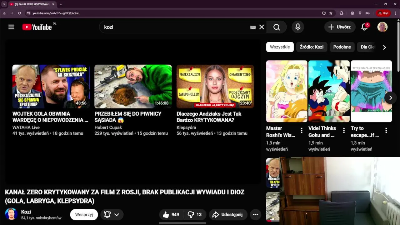
Task: Show the next shorts with the arrow
Action: pyautogui.click(x=391, y=98)
